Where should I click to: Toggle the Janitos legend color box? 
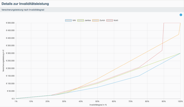click(x=81, y=21)
